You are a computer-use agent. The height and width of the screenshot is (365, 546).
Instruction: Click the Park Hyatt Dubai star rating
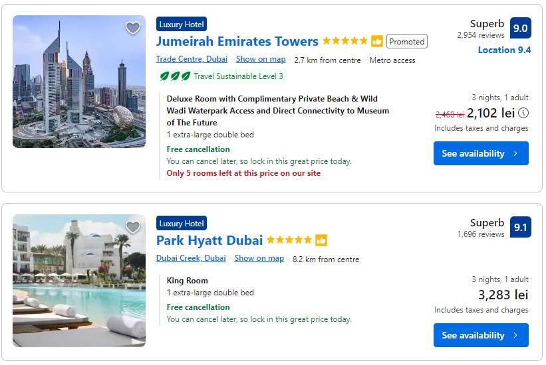(x=289, y=240)
